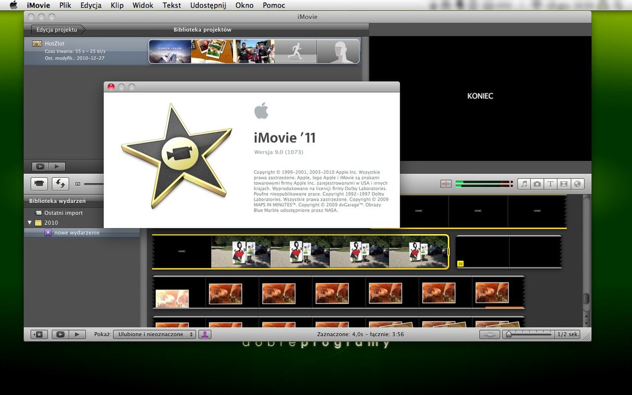This screenshot has width=632, height=395.
Task: Toggle the favorite star marker button
Action: tap(39, 334)
